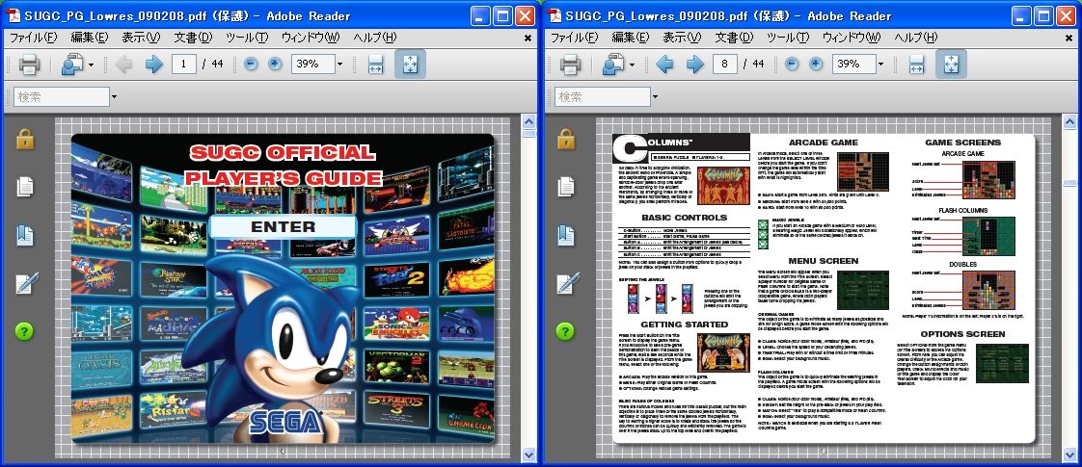Open ツール(T) menu in right window
The image size is (1082, 467).
[788, 38]
